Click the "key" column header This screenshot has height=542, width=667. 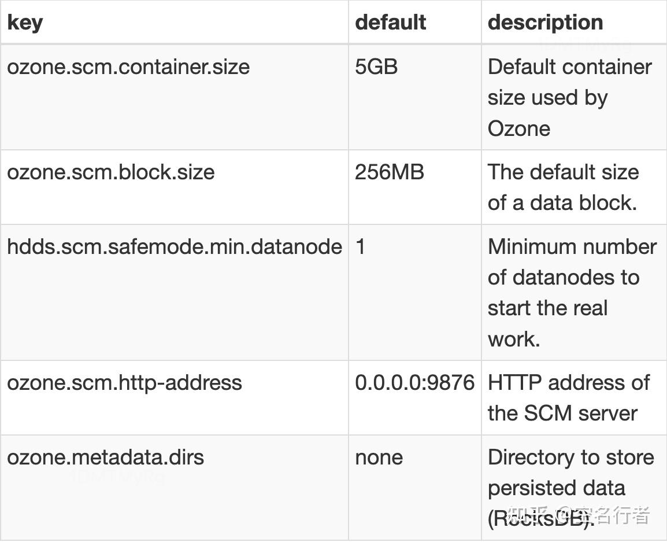(25, 23)
